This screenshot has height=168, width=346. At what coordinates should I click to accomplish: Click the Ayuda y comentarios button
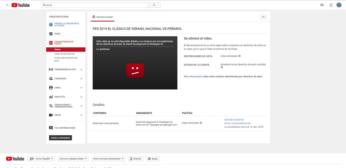tap(60, 138)
